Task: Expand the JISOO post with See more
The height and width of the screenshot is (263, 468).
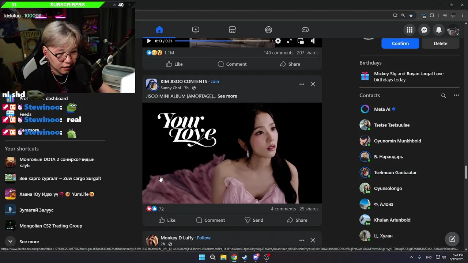Action: click(227, 96)
